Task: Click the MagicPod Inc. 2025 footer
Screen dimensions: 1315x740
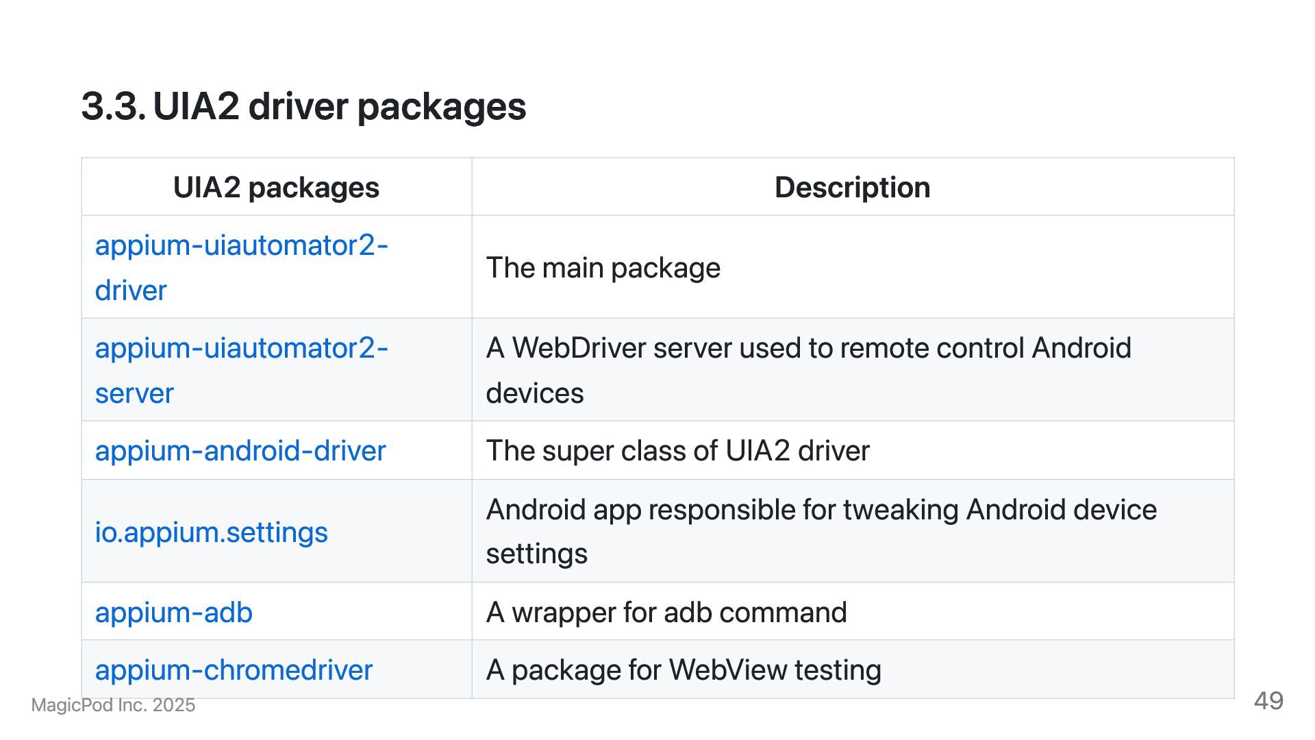Action: point(113,705)
